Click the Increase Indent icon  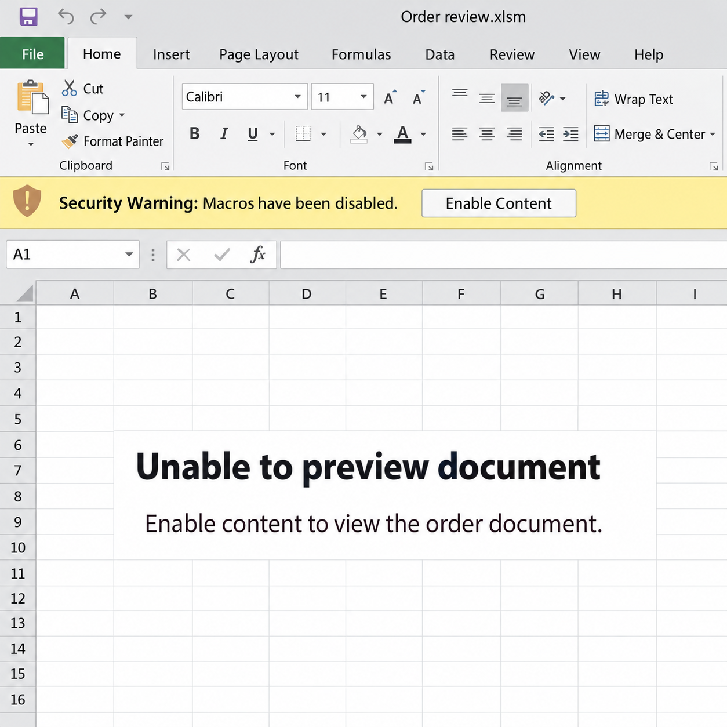pos(570,134)
